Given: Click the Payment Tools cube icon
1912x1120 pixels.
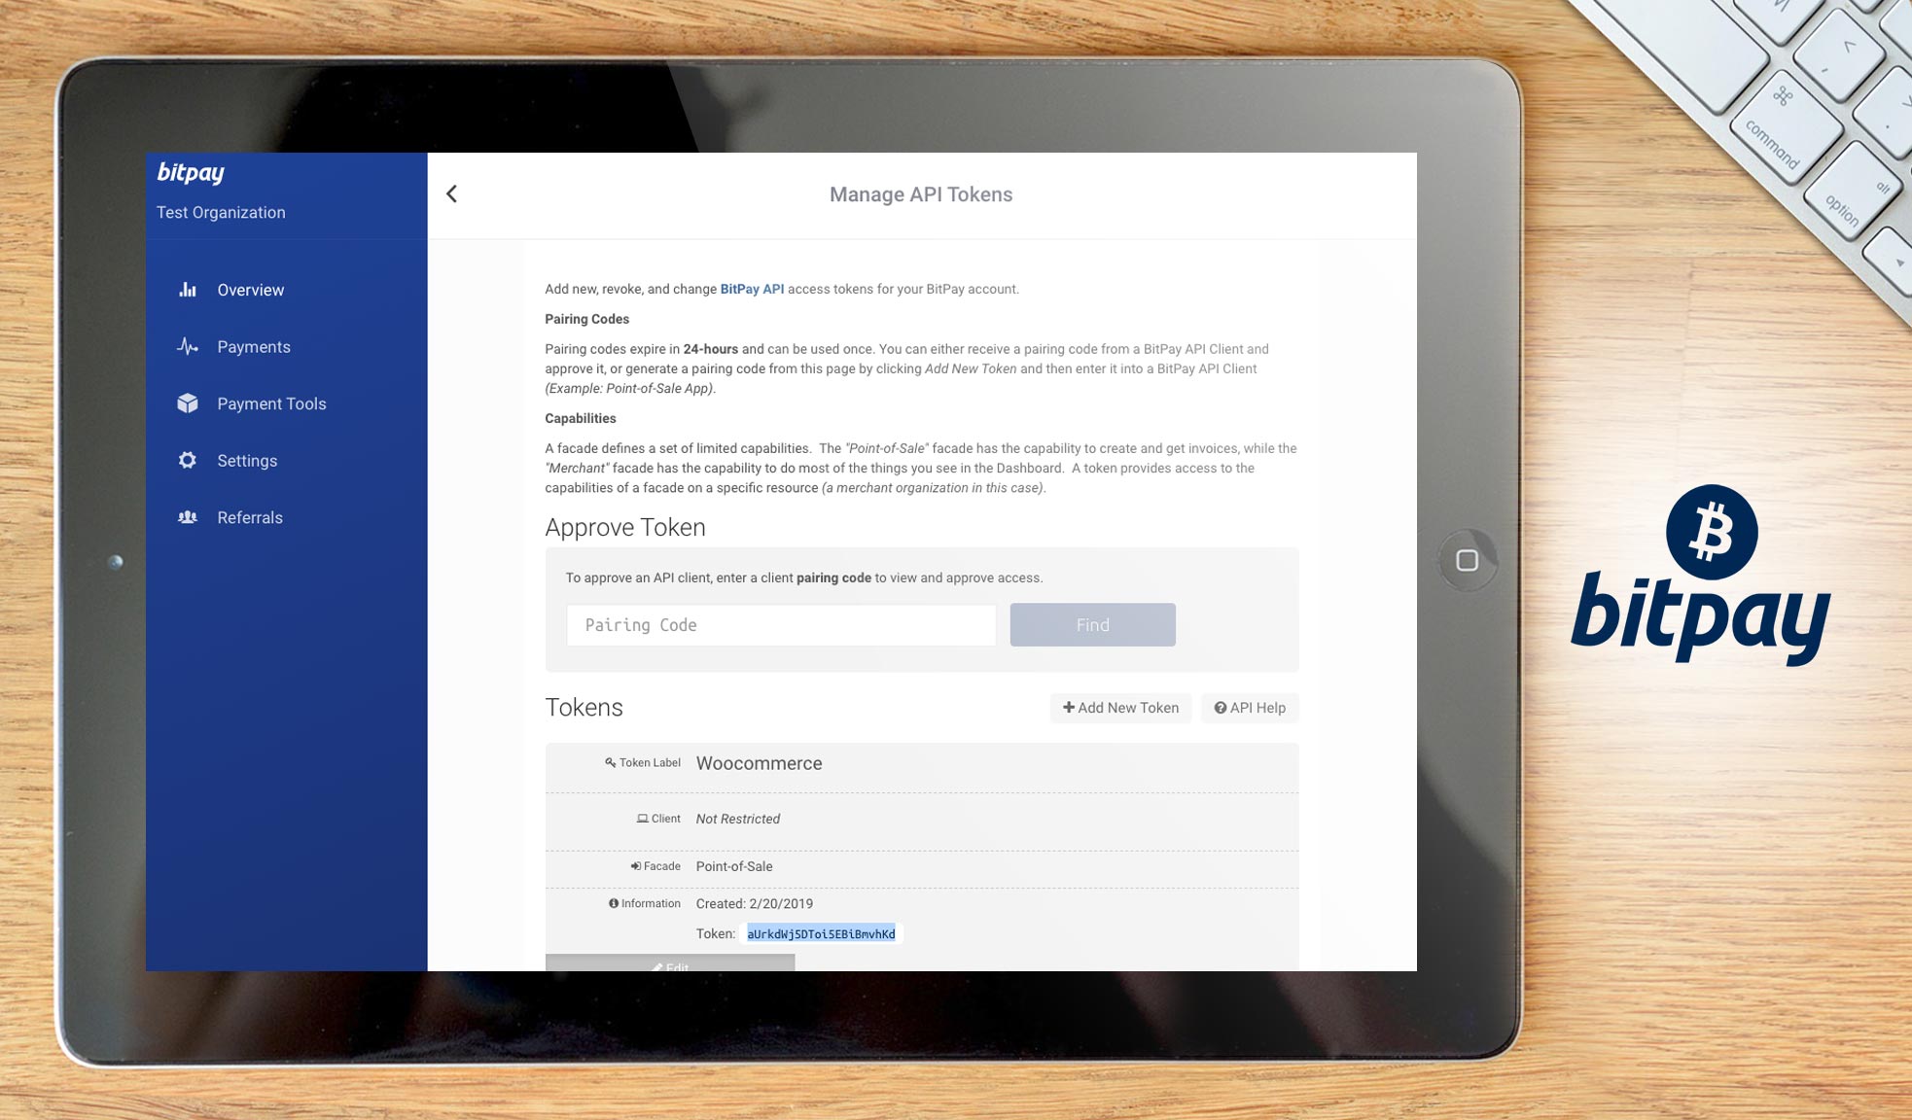Looking at the screenshot, I should point(188,403).
